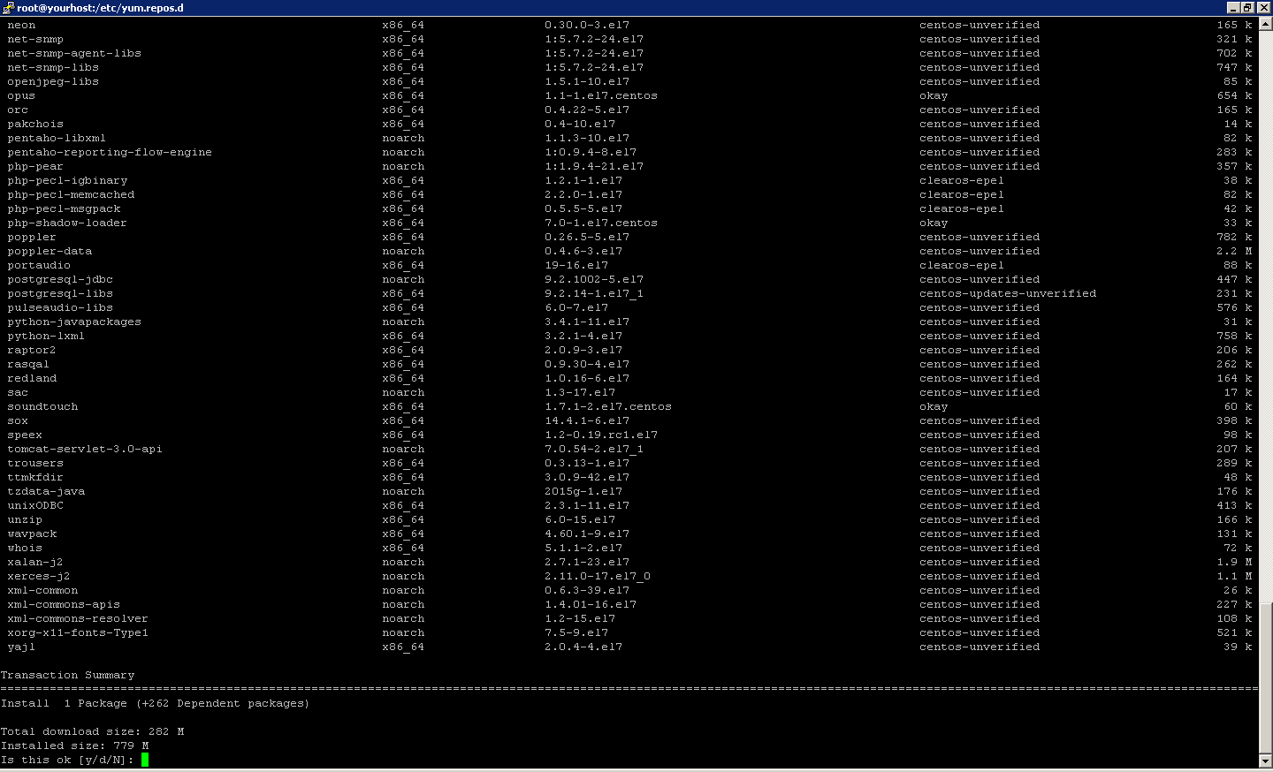Viewport: 1273px width, 772px height.
Task: Select package name pulseaudio-libs
Action: click(x=60, y=307)
